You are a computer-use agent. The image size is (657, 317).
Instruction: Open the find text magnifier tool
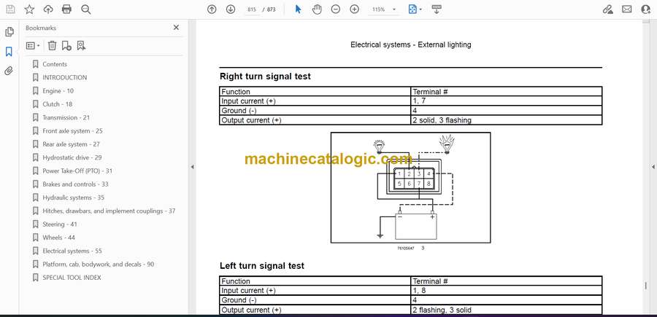click(86, 9)
